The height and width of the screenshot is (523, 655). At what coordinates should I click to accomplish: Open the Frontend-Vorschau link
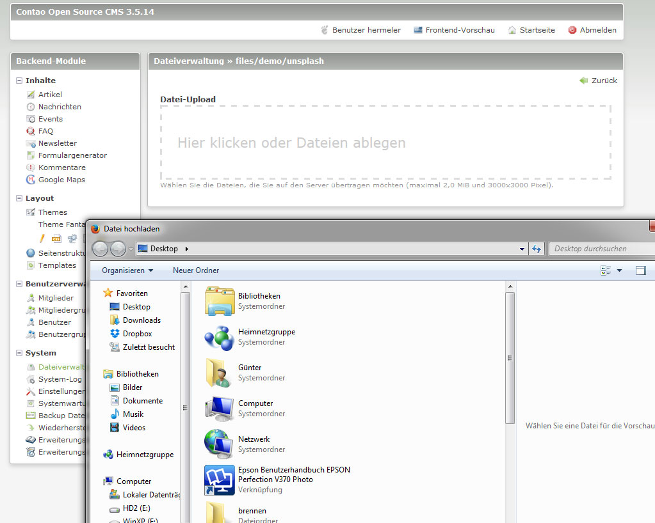tap(460, 30)
